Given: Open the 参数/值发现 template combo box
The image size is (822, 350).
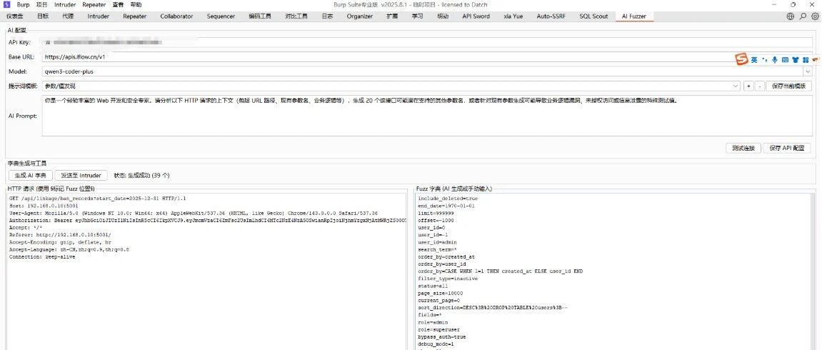Looking at the screenshot, I should (x=391, y=86).
